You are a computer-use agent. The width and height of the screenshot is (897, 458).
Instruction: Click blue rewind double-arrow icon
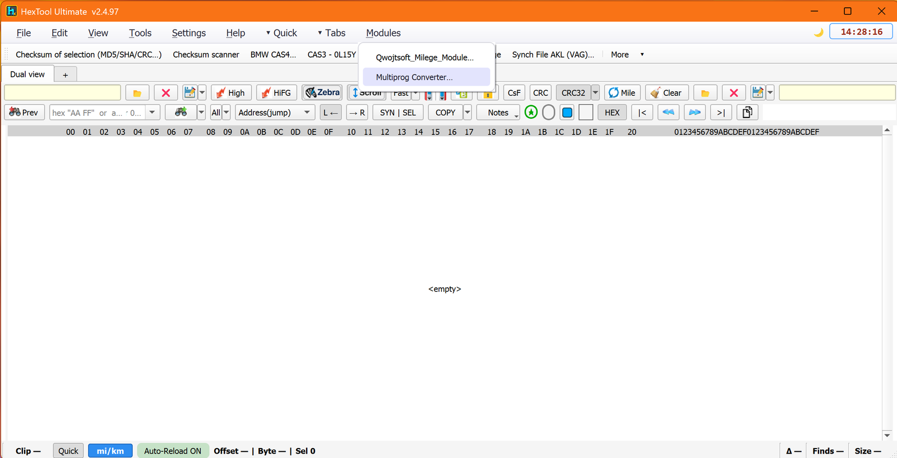(668, 113)
